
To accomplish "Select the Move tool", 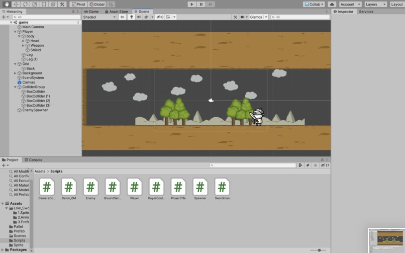I will [16, 4].
